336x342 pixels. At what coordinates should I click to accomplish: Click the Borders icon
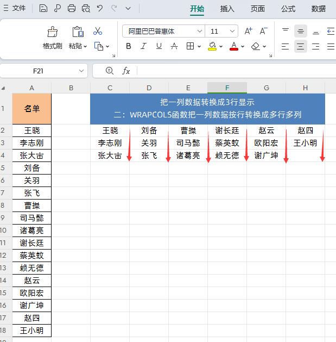(x=190, y=46)
